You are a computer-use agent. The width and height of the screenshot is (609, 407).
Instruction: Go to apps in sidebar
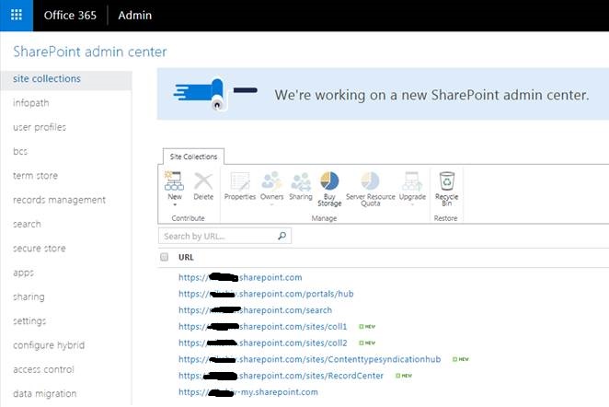(23, 273)
